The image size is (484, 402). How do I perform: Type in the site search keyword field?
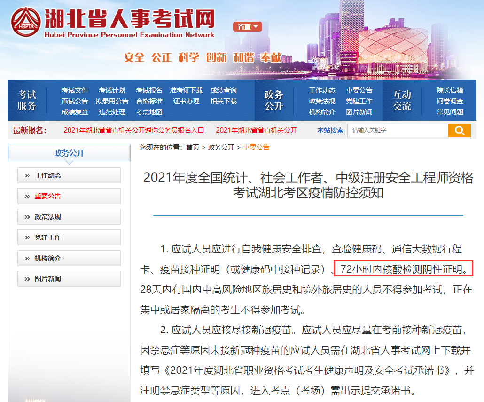pyautogui.click(x=397, y=130)
